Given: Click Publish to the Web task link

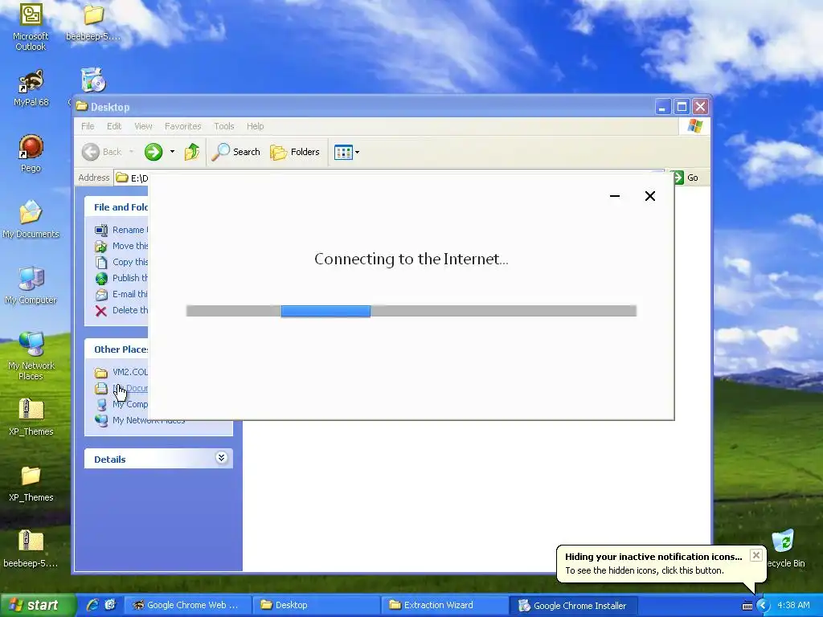Looking at the screenshot, I should 122,278.
